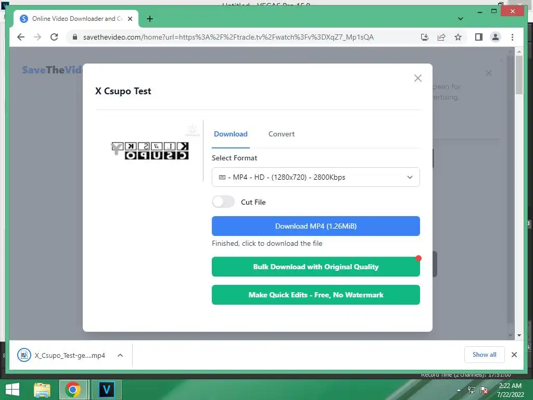Switch to VEGAS Pro in taskbar
This screenshot has height=400, width=533.
pyautogui.click(x=106, y=390)
